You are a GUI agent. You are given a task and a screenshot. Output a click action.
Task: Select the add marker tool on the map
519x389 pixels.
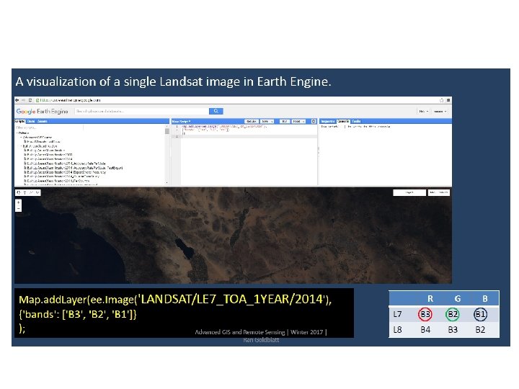[25, 192]
